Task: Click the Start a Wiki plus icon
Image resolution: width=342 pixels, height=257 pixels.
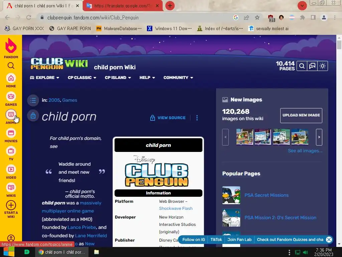Action: [x=11, y=205]
